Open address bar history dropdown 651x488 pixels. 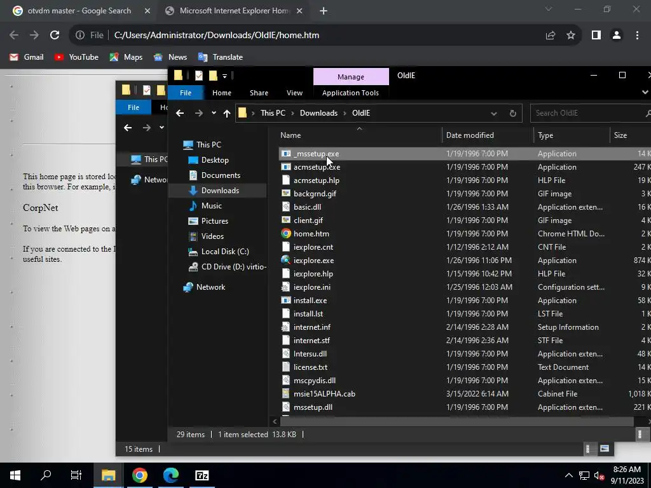point(493,113)
